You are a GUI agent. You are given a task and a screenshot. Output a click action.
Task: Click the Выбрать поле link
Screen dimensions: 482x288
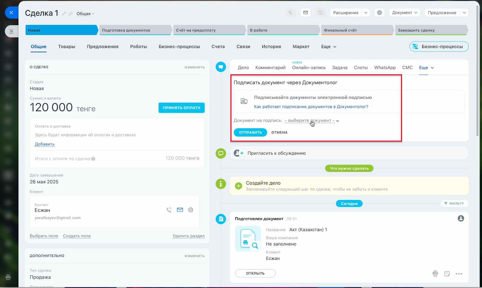point(44,236)
